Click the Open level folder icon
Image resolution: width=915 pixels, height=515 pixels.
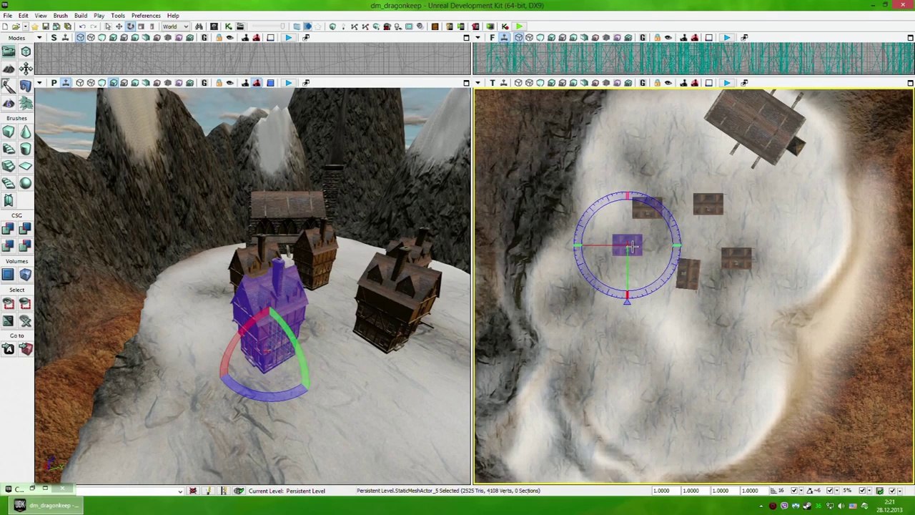pos(16,26)
